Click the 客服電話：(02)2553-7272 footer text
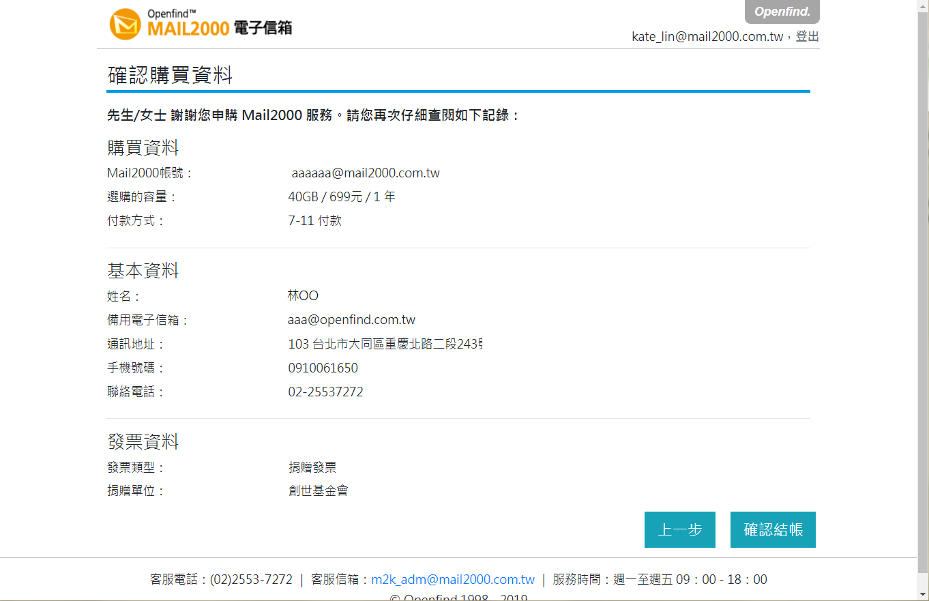 coord(221,580)
